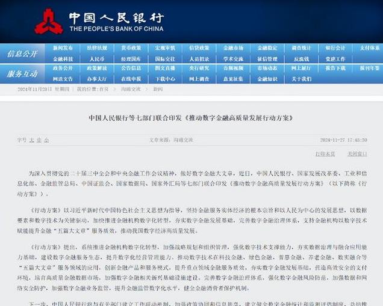The image size is (383, 306).
Task: Go to the 银行会计 section
Action: [x=335, y=48]
